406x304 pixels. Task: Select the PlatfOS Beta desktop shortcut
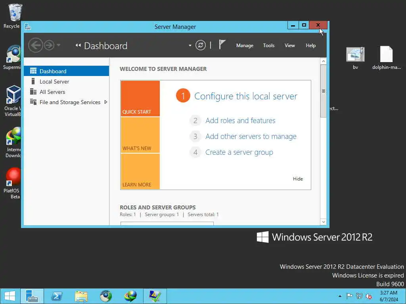(12, 183)
